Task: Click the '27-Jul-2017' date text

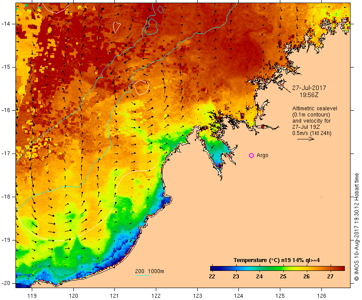Action: click(309, 88)
